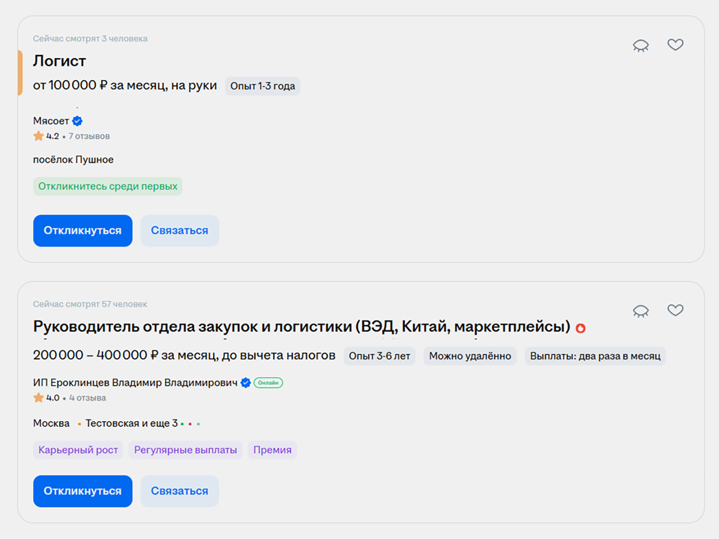Favorite the Руководитель отдела закупок vacancy
The height and width of the screenshot is (539, 719).
(675, 310)
